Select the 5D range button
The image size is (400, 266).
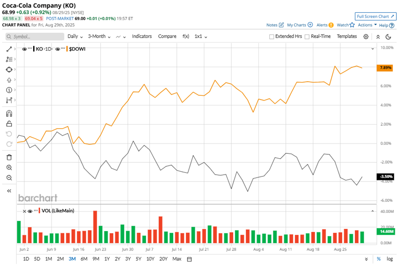(x=37, y=259)
